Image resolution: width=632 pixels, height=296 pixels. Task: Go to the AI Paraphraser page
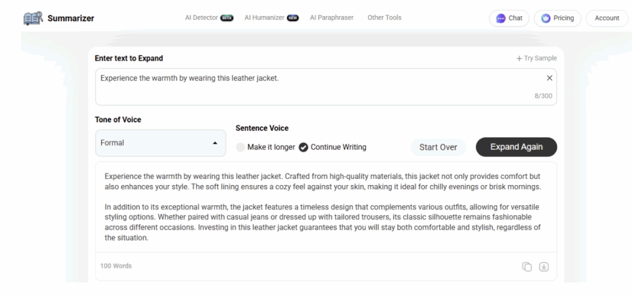[x=331, y=18]
